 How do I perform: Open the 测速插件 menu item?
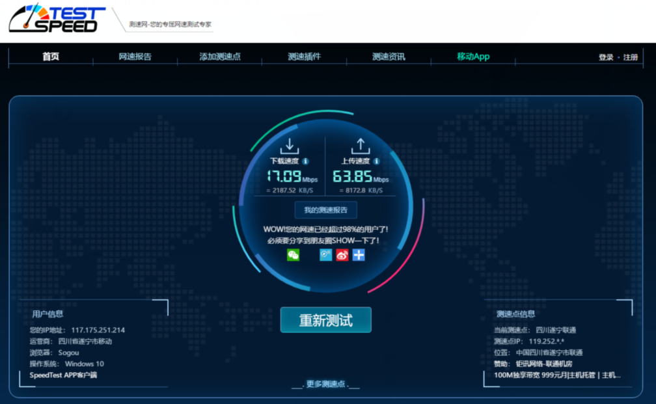[x=304, y=57]
